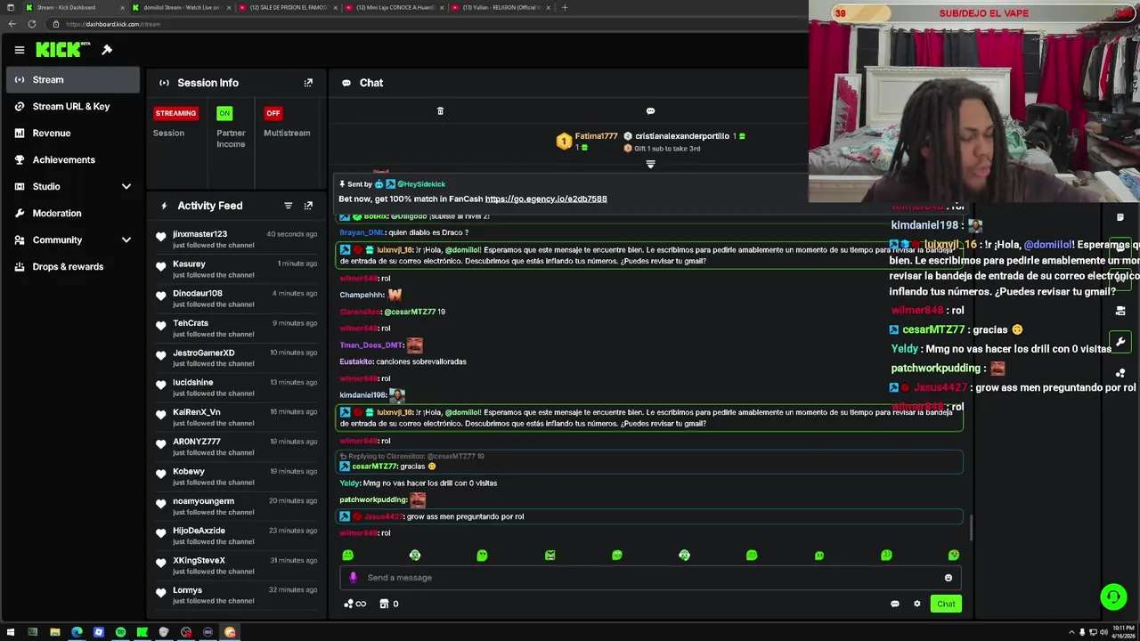Click the purple microphone icon in message box
1140x641 pixels.
353,578
